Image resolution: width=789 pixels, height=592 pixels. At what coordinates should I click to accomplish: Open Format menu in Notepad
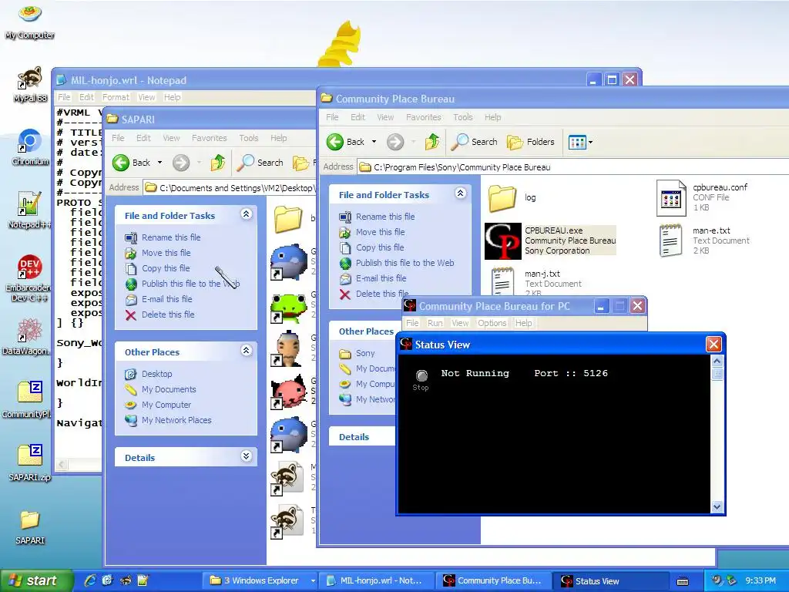(116, 97)
